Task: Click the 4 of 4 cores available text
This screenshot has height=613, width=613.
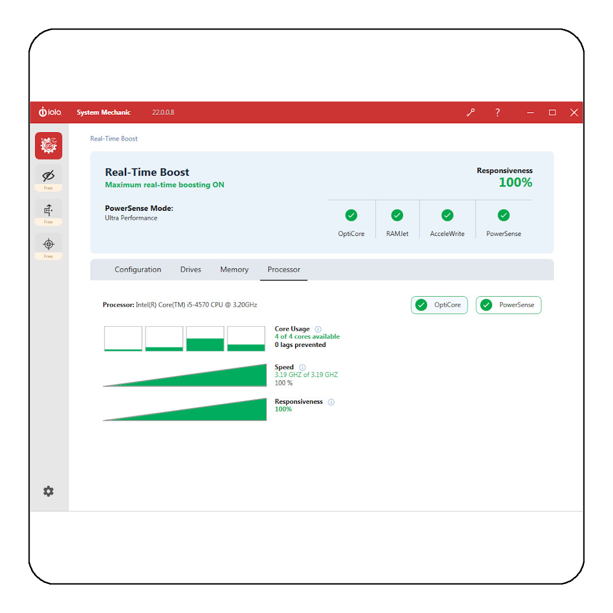Action: (x=307, y=336)
